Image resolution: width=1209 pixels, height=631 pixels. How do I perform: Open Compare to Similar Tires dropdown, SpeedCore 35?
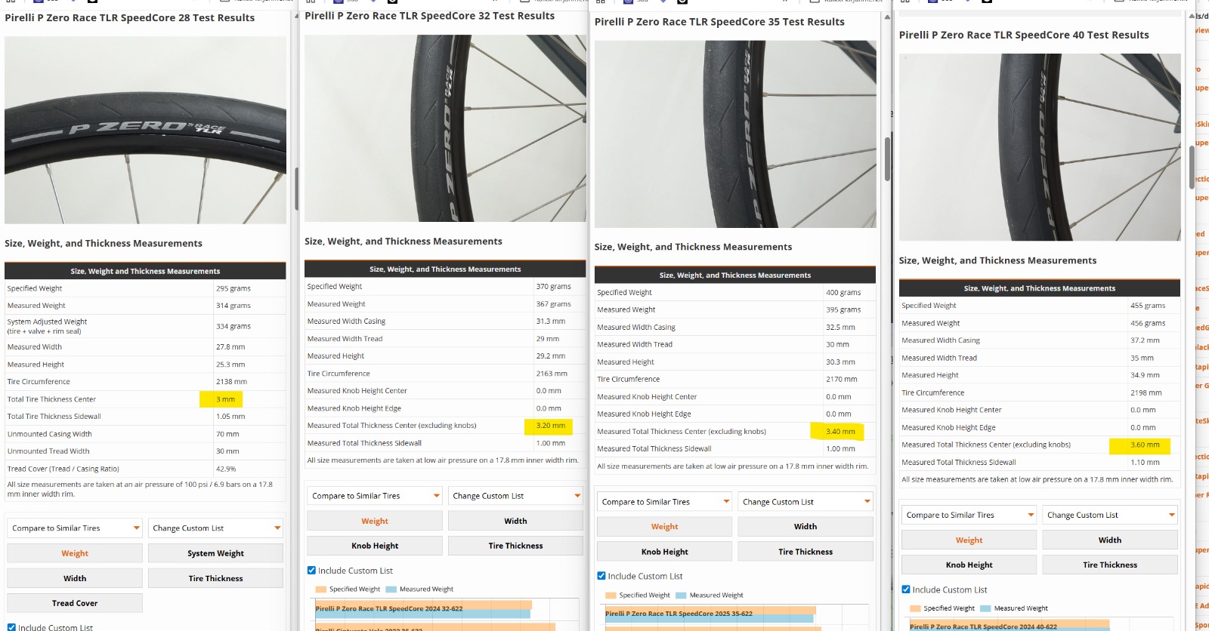[664, 502]
